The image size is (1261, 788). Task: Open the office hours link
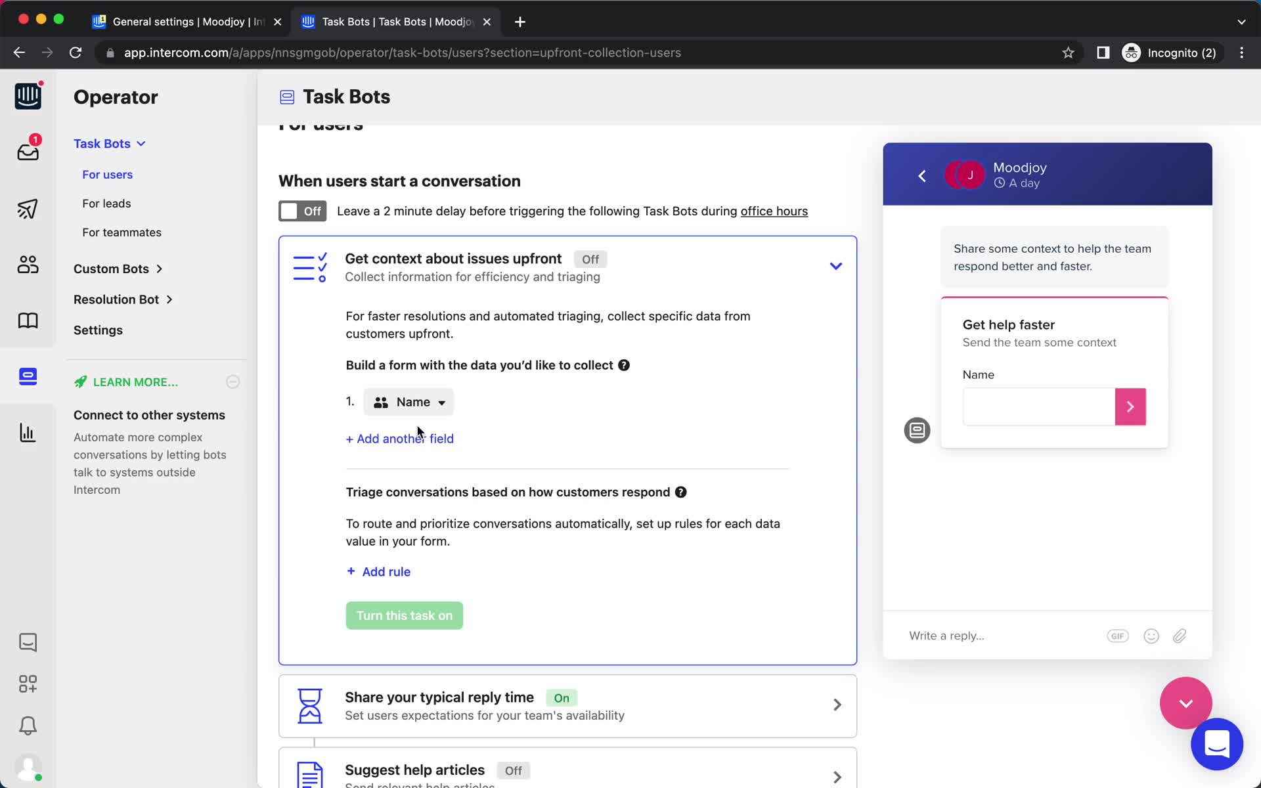point(774,211)
